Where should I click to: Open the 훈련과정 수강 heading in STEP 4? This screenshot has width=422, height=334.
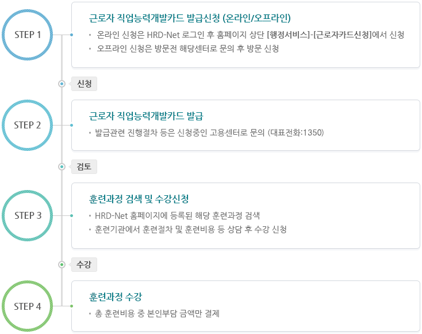click(x=116, y=297)
